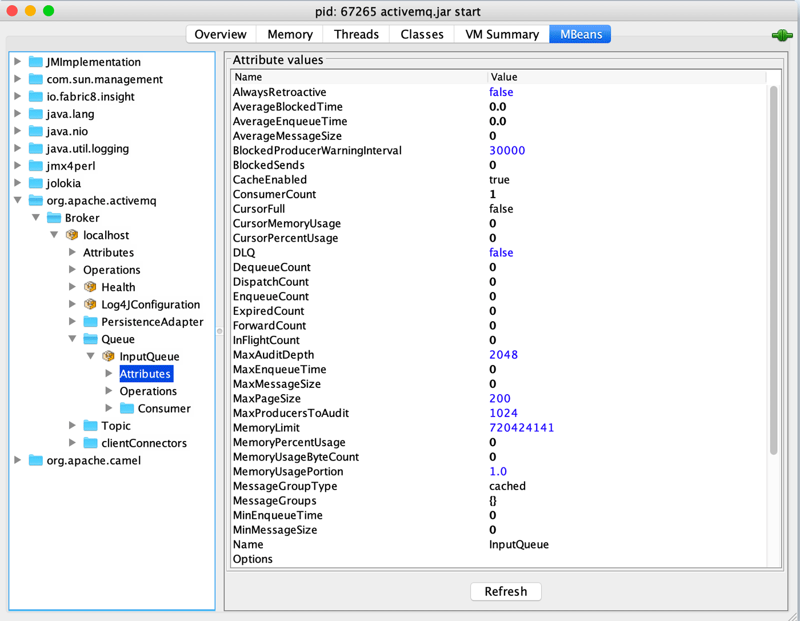800x621 pixels.
Task: Click the attribute table vertical scrollbar
Action: point(774,270)
